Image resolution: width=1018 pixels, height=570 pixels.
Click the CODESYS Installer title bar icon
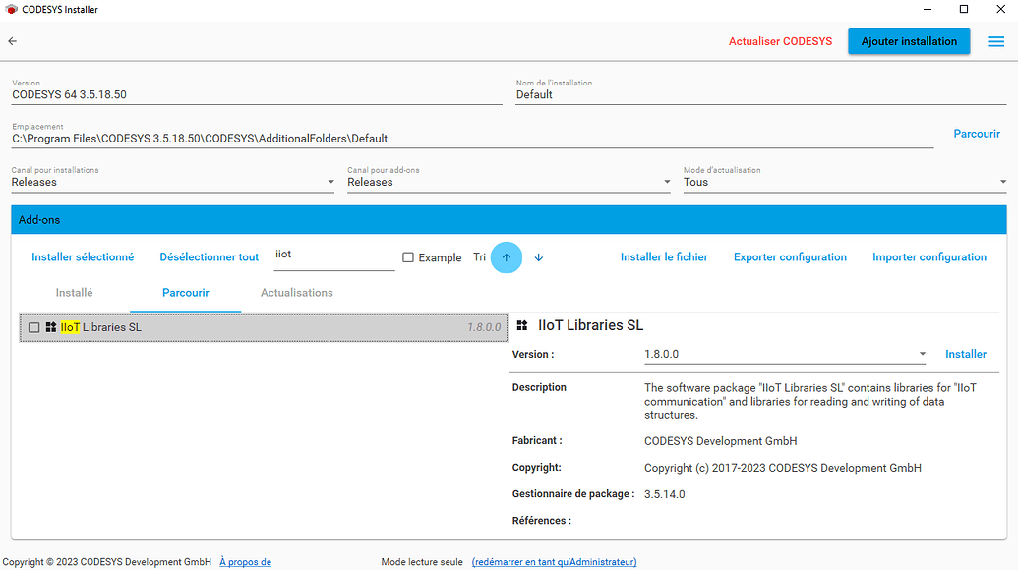[x=11, y=9]
